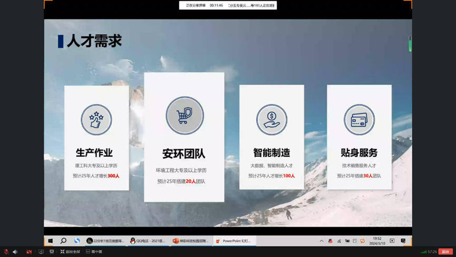456x257 pixels.
Task: Unmute the microphone in meeting toolbar
Action: coord(6,252)
